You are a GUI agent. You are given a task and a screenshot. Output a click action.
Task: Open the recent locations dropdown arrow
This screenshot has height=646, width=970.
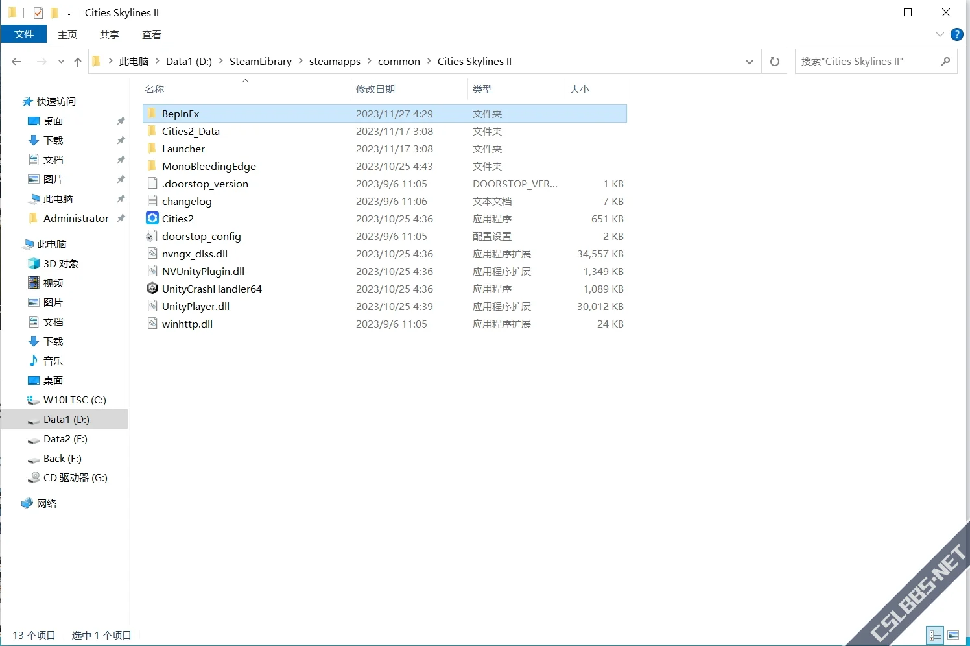pos(61,62)
